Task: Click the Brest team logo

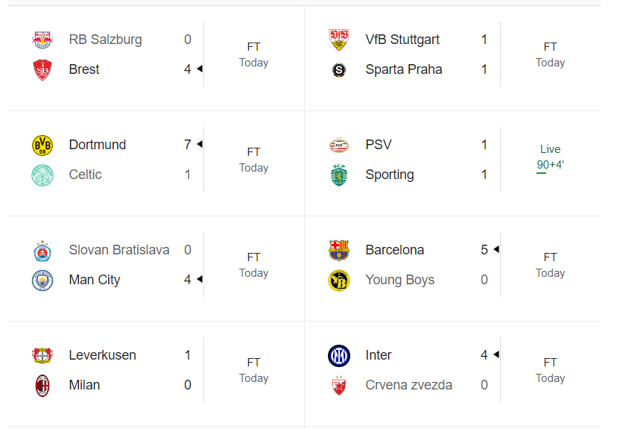Action: pyautogui.click(x=42, y=69)
